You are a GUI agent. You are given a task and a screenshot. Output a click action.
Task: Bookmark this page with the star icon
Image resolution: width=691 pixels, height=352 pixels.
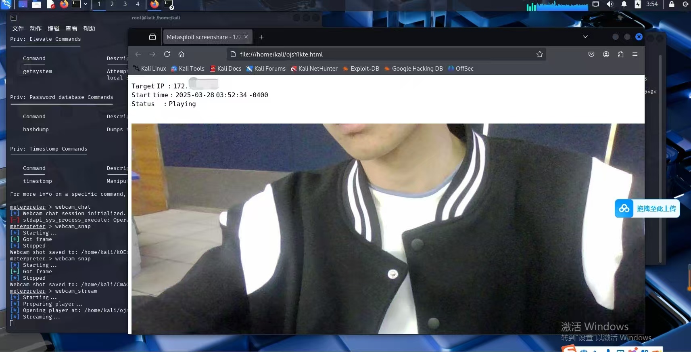pos(540,54)
